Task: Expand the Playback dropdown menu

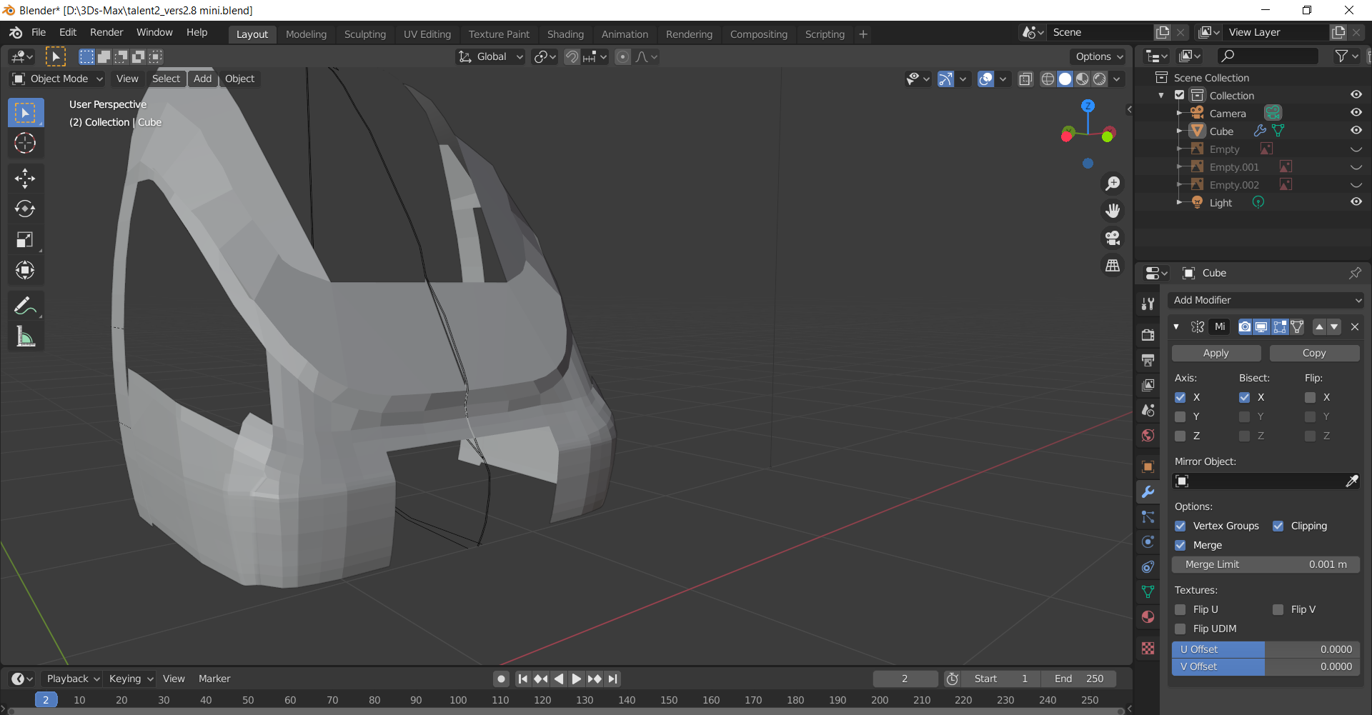Action: pos(72,679)
